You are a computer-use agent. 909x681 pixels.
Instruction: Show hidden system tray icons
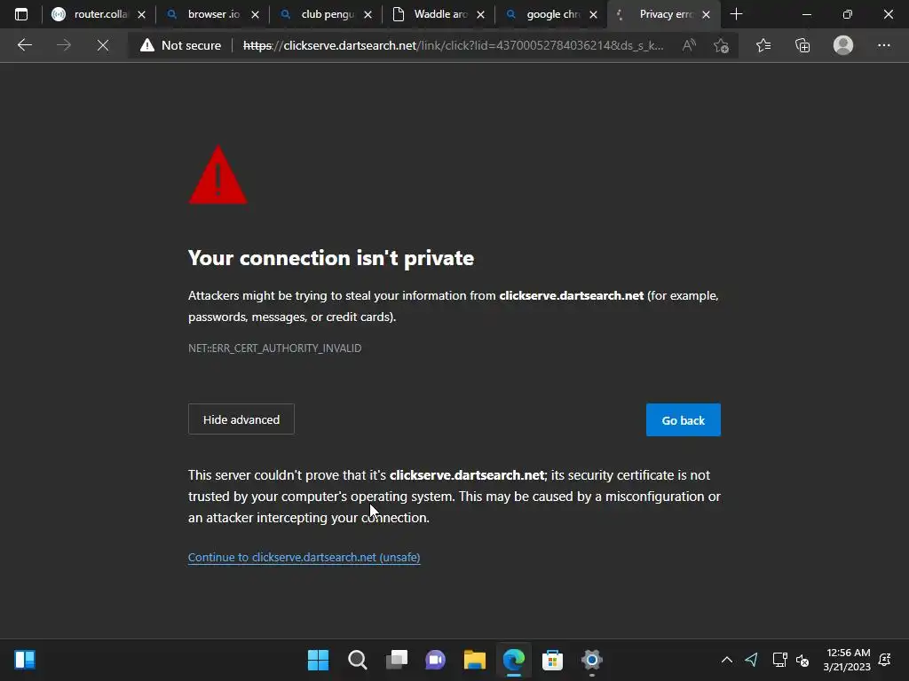point(726,660)
